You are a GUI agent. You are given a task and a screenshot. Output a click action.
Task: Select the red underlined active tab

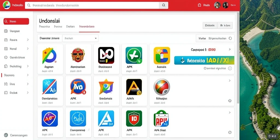coord(87,27)
